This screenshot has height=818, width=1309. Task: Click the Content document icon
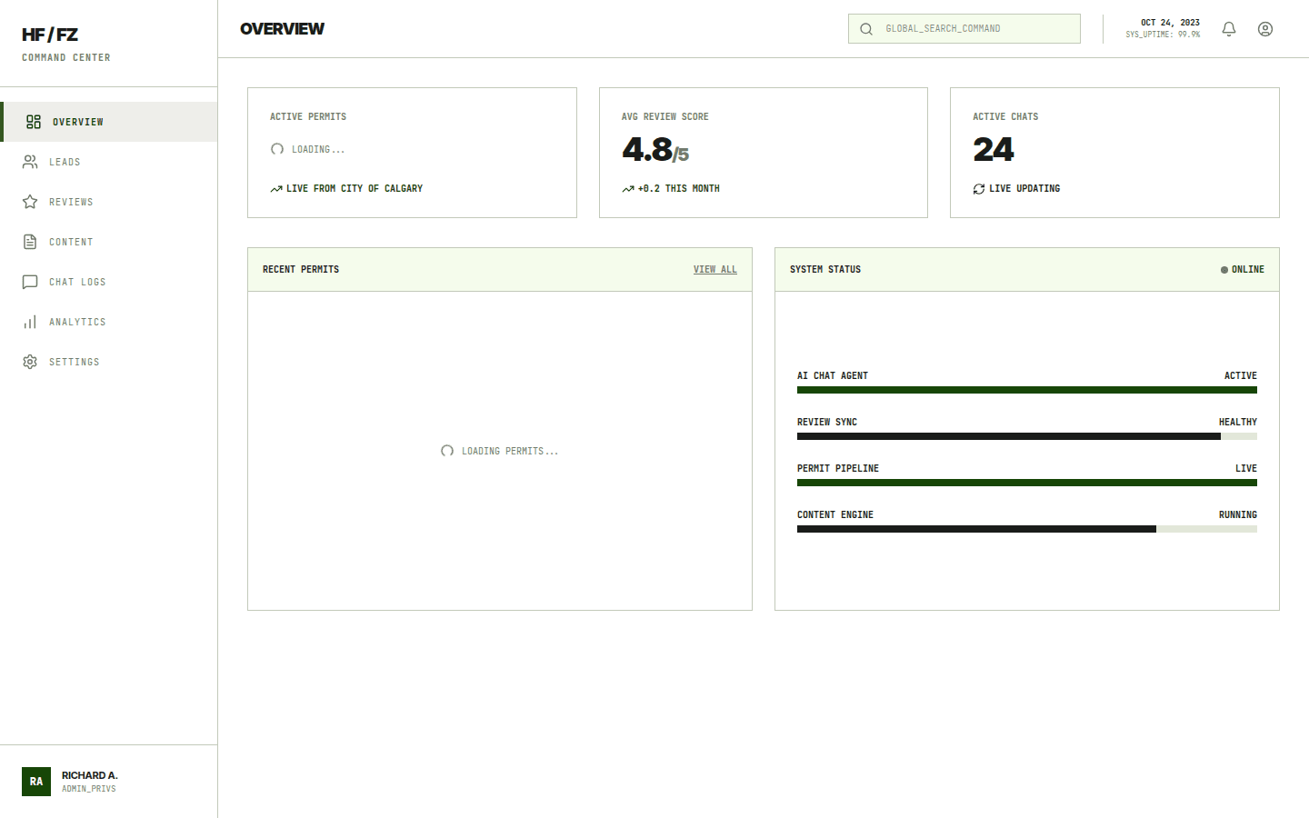pos(30,241)
